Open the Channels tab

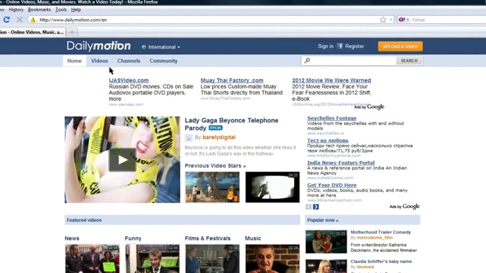(129, 61)
